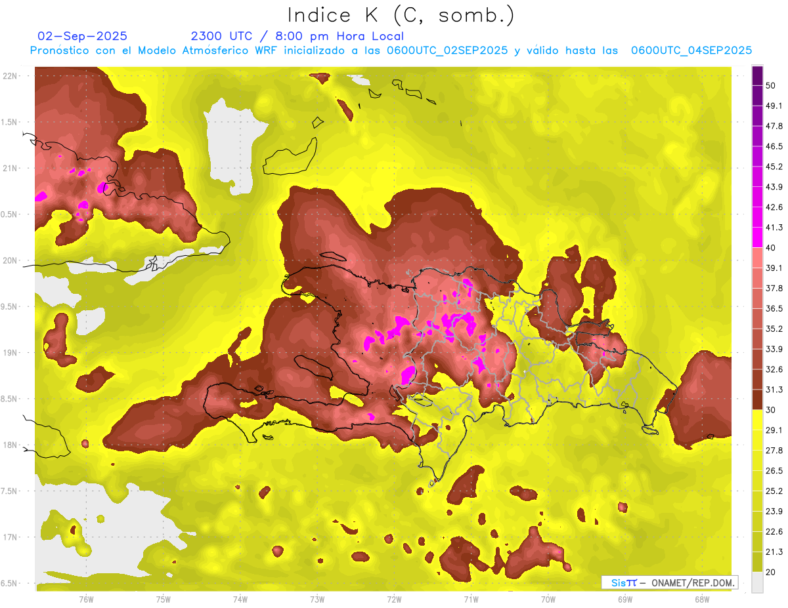The image size is (788, 608).
Task: Pick the '33.9' colorbar value
Action: tap(774, 349)
